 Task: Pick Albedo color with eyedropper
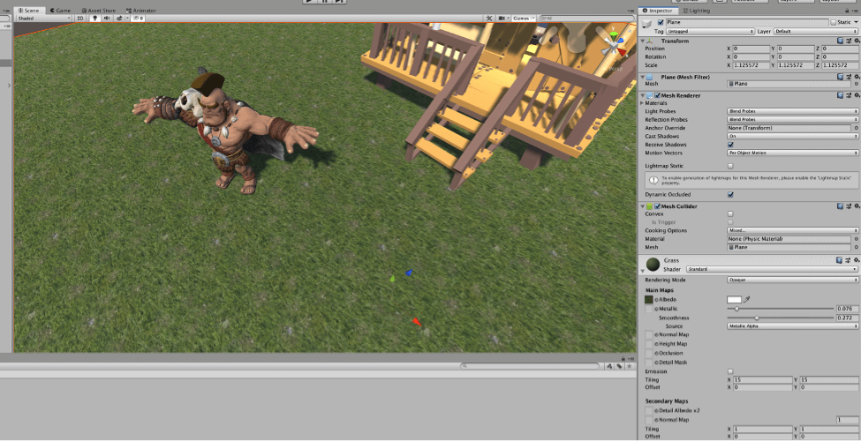[747, 300]
